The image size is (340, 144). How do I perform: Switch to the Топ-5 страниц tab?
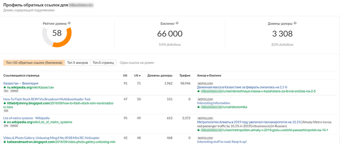pyautogui.click(x=103, y=63)
